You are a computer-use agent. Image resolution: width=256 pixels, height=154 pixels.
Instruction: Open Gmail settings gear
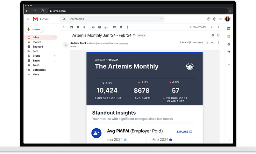click(x=215, y=19)
